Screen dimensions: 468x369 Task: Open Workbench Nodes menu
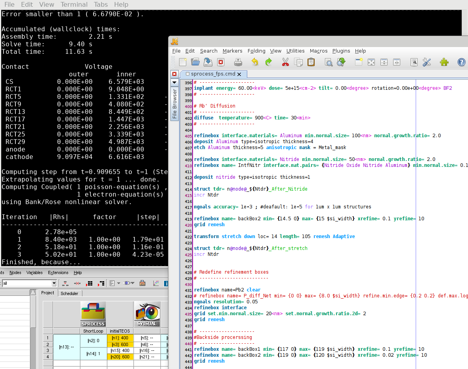[15, 272]
